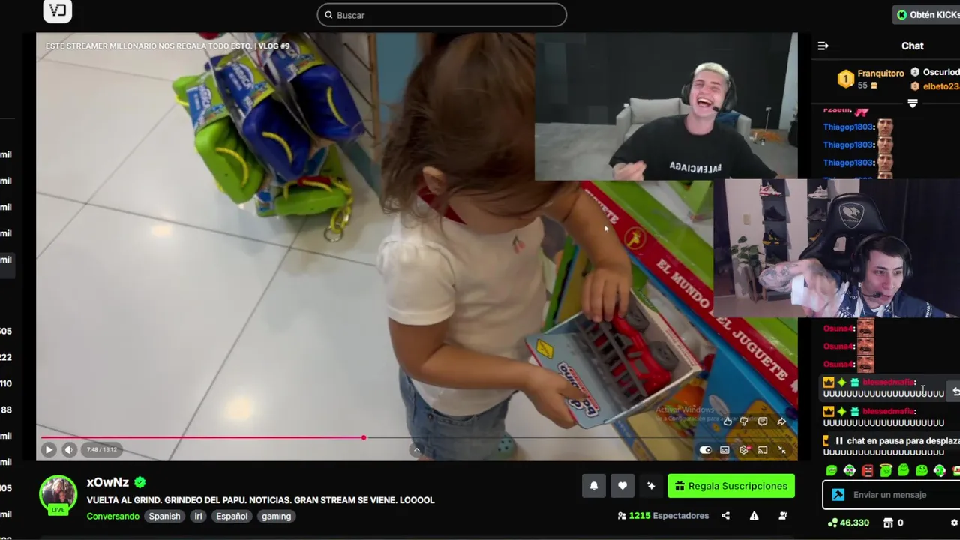Click the blue hammer icon in the message box
960x540 pixels.
click(838, 495)
